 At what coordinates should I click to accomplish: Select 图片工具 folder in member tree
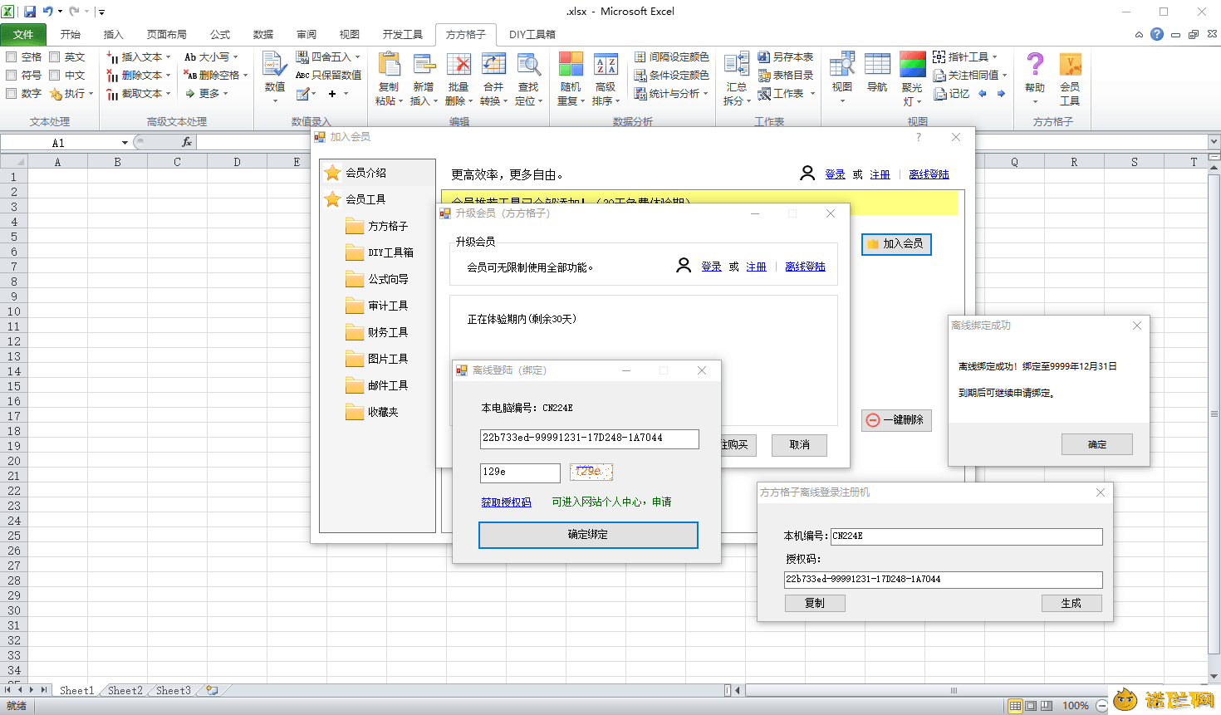376,359
